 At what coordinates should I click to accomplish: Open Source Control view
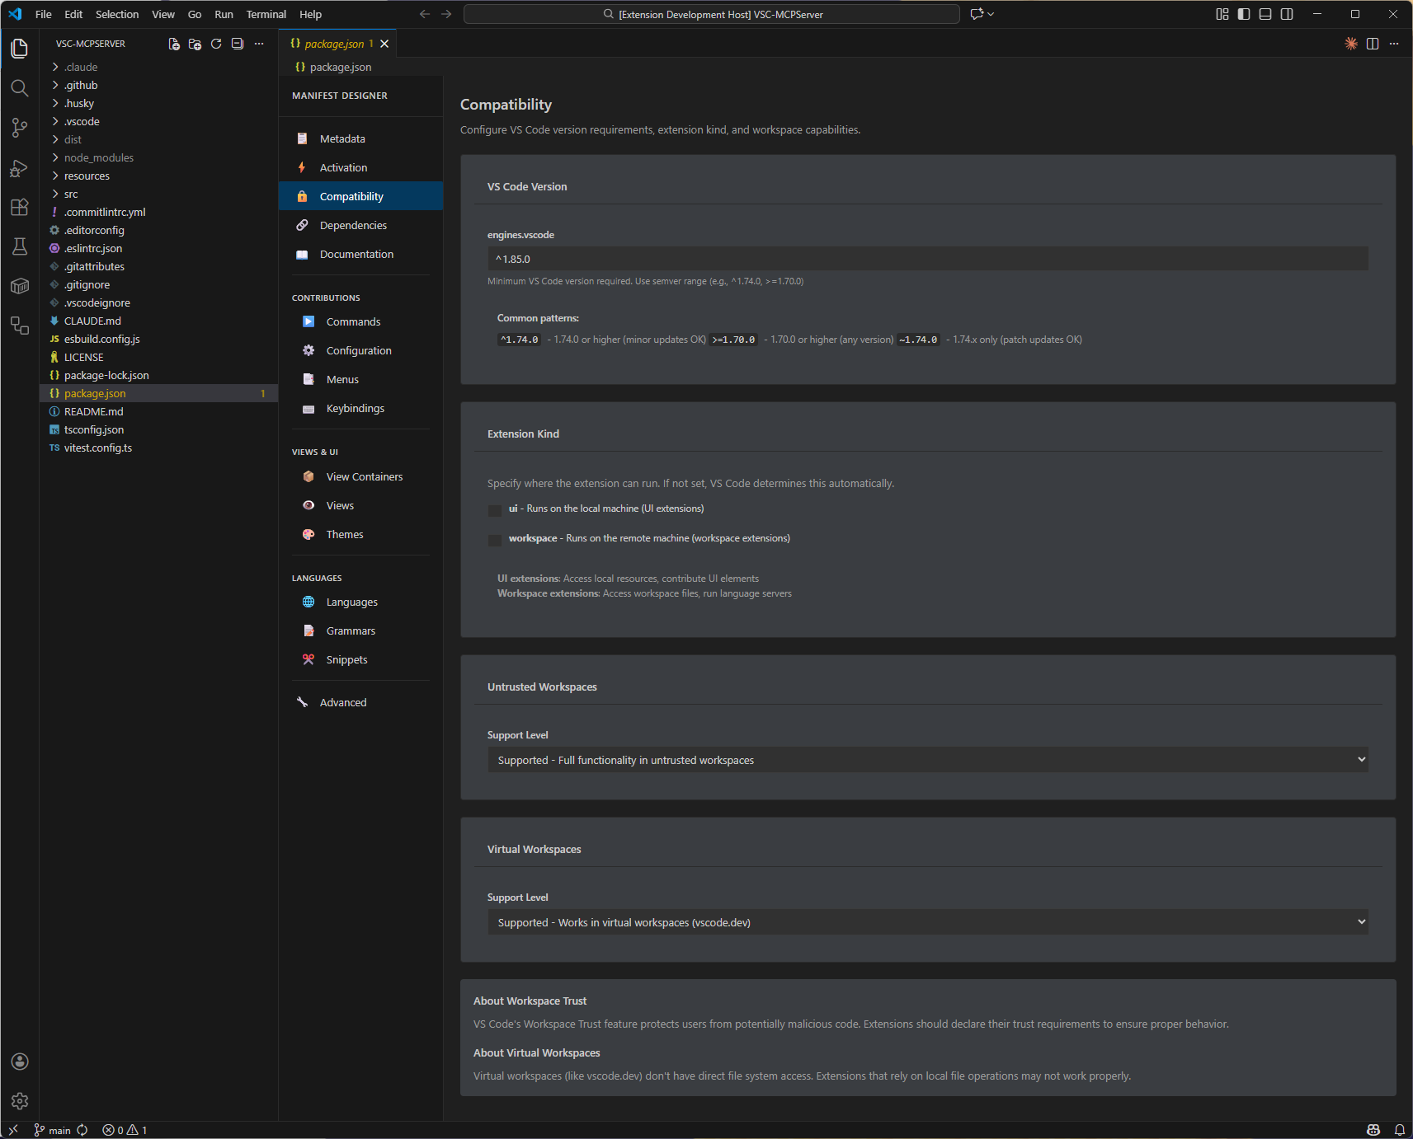tap(20, 128)
